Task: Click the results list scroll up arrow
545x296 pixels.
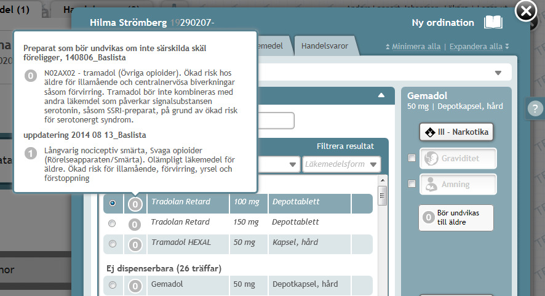Action: (x=383, y=180)
